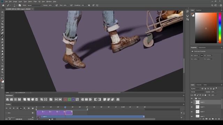Switch to the Adjustments tab
The width and height of the screenshot is (223, 125).
pos(202,48)
